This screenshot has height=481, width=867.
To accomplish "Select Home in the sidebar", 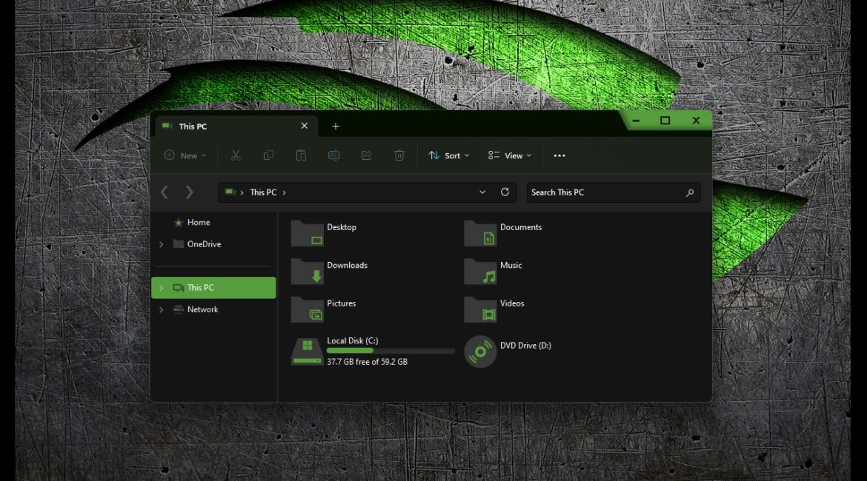I will click(x=199, y=222).
